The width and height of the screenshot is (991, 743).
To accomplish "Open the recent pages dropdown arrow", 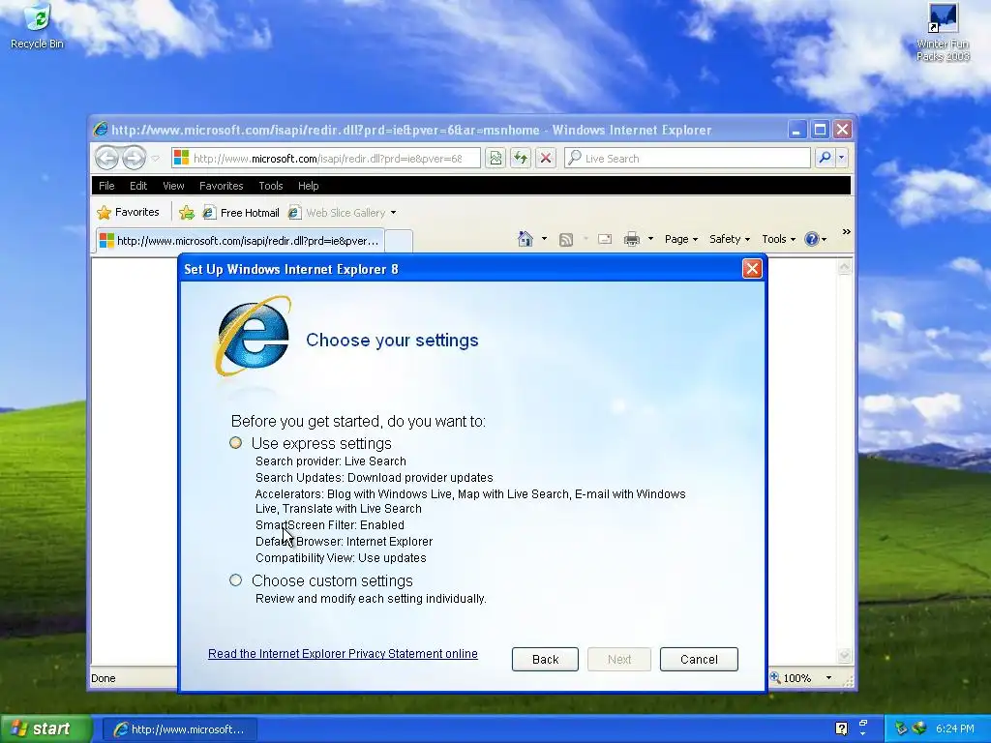I will pyautogui.click(x=156, y=158).
